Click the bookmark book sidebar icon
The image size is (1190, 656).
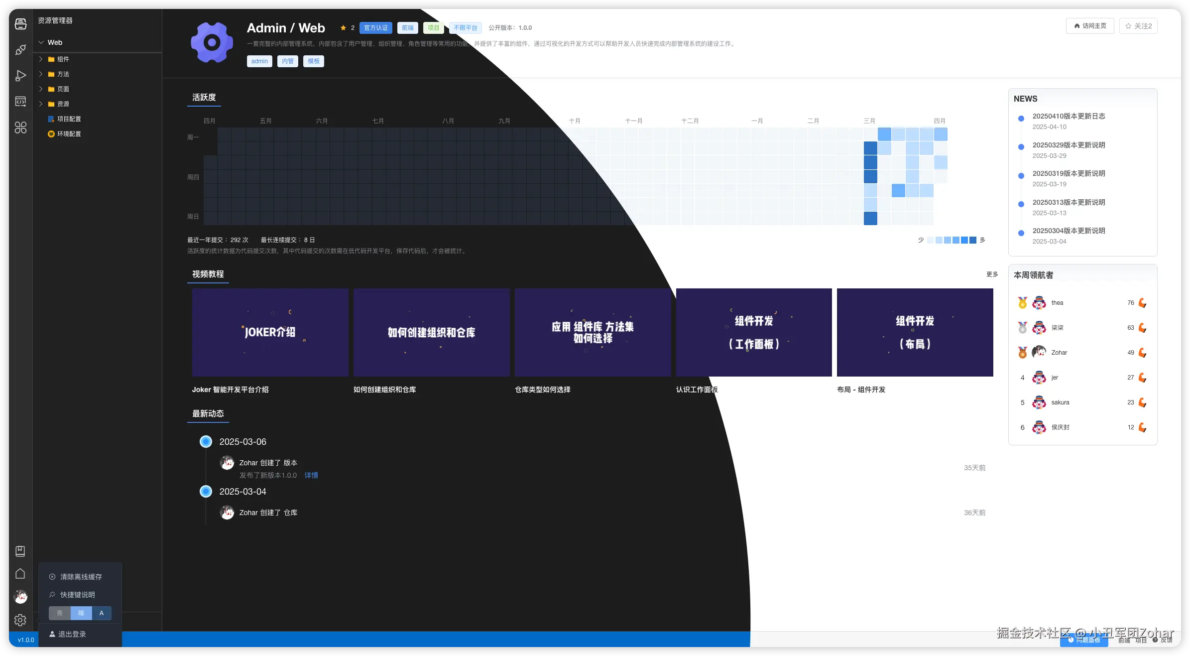point(20,551)
